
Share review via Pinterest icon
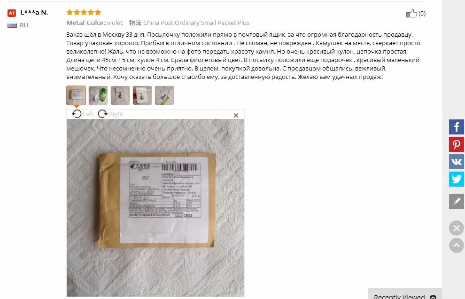[x=457, y=145]
